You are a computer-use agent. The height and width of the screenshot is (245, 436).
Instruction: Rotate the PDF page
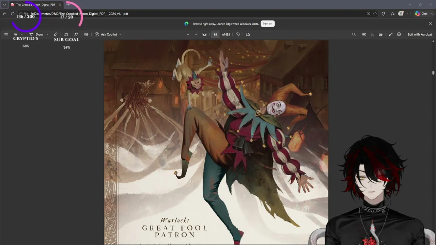click(238, 34)
